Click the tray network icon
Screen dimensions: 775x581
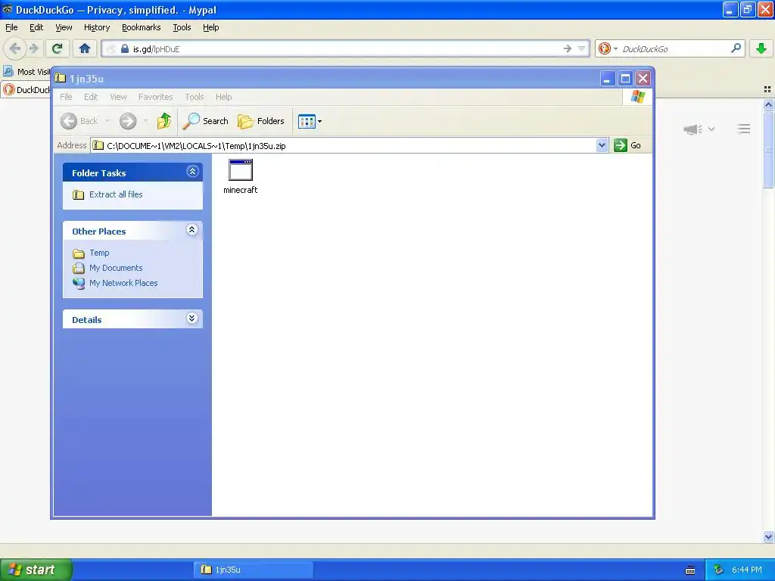pos(719,570)
